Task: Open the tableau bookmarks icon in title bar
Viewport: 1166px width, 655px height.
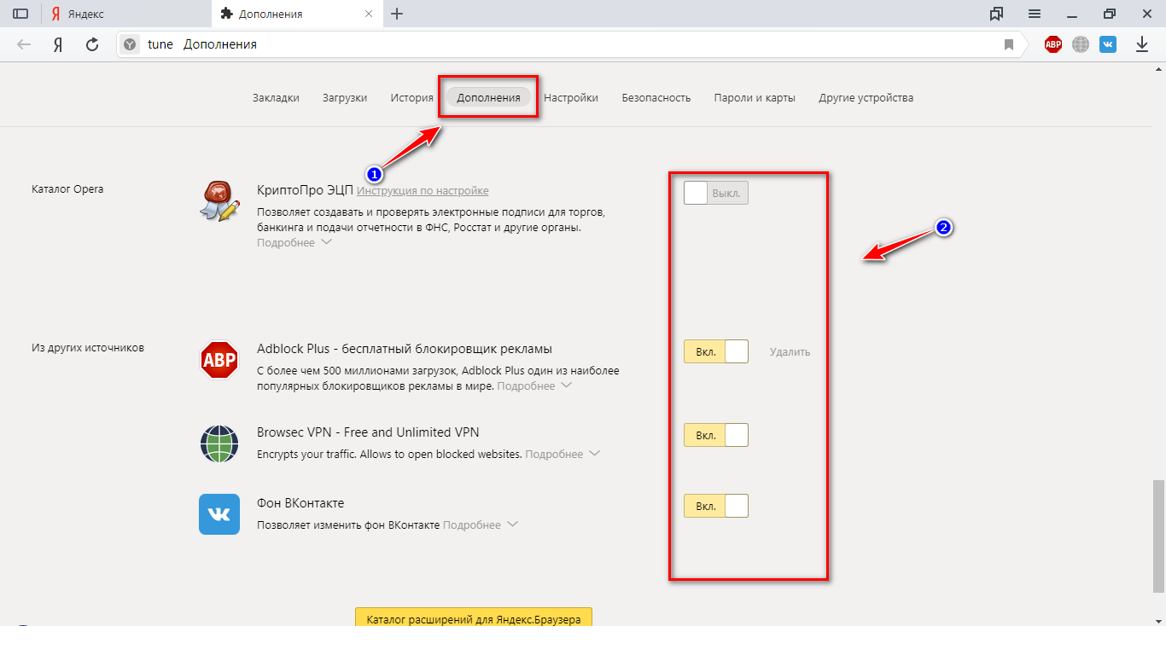Action: point(996,14)
